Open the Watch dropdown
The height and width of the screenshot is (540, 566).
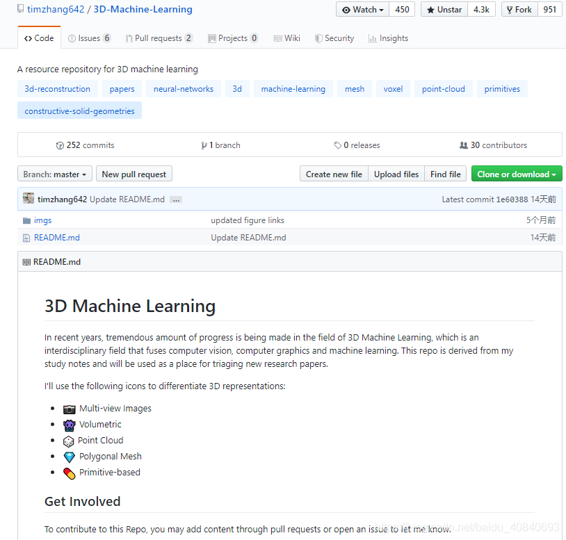363,9
